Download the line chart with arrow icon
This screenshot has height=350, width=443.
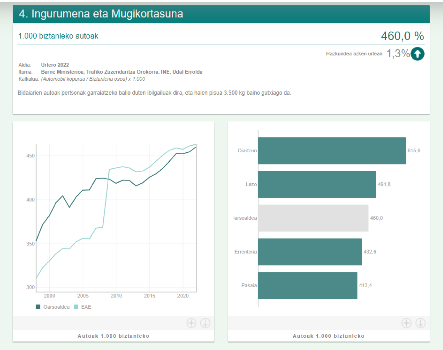pyautogui.click(x=205, y=323)
